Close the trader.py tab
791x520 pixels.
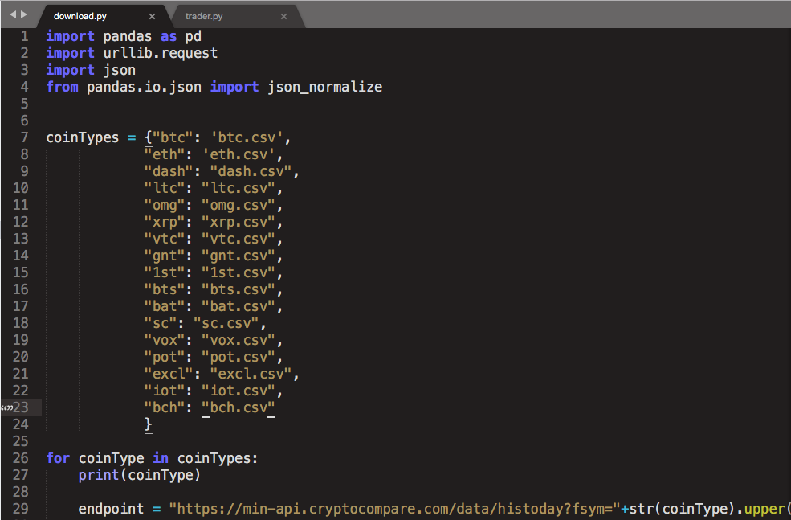[x=284, y=17]
